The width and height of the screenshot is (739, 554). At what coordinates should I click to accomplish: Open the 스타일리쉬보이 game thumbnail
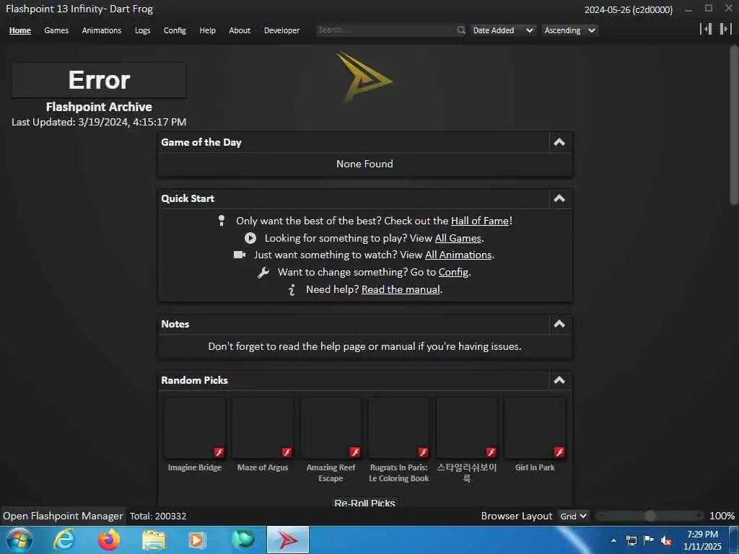[x=467, y=428]
